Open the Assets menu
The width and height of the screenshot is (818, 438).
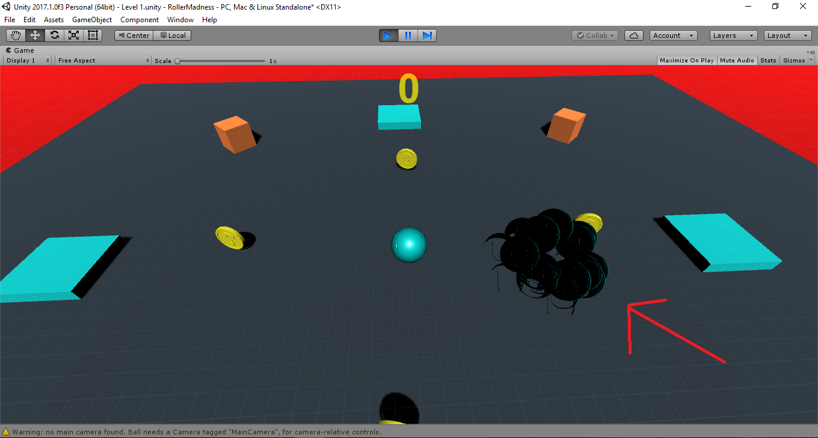coord(54,20)
